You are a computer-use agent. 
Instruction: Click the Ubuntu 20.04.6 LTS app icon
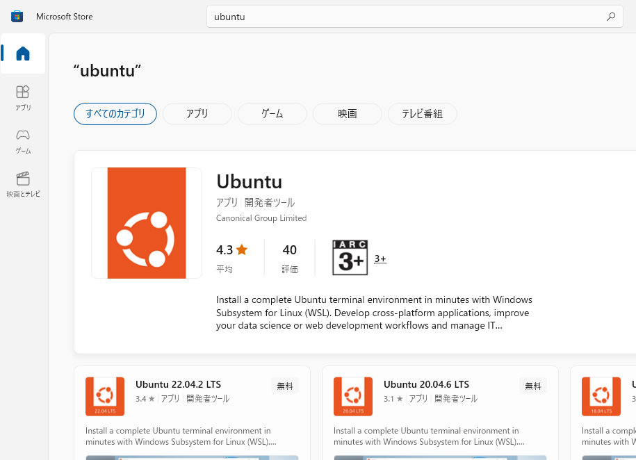point(353,396)
